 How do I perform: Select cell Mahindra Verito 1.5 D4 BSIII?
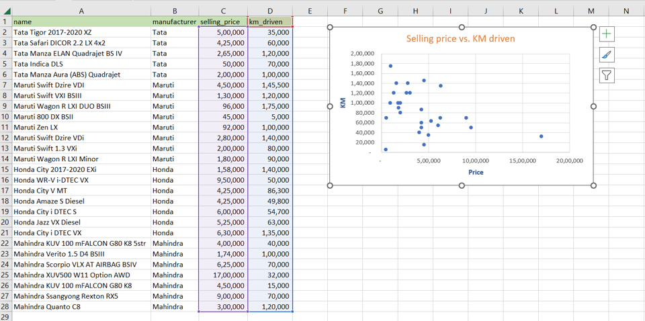click(81, 254)
